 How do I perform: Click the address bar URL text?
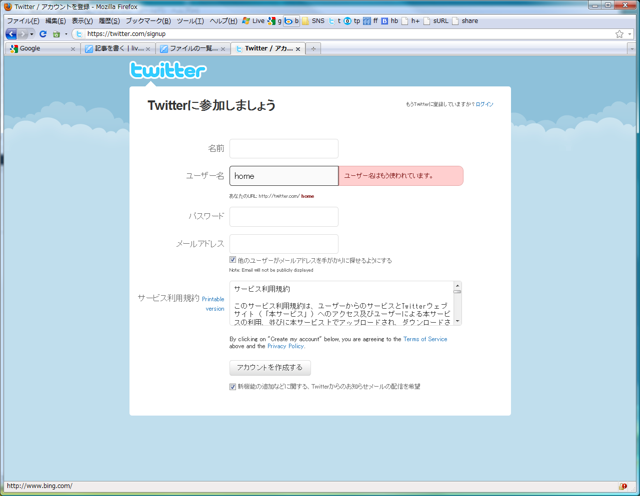[126, 34]
